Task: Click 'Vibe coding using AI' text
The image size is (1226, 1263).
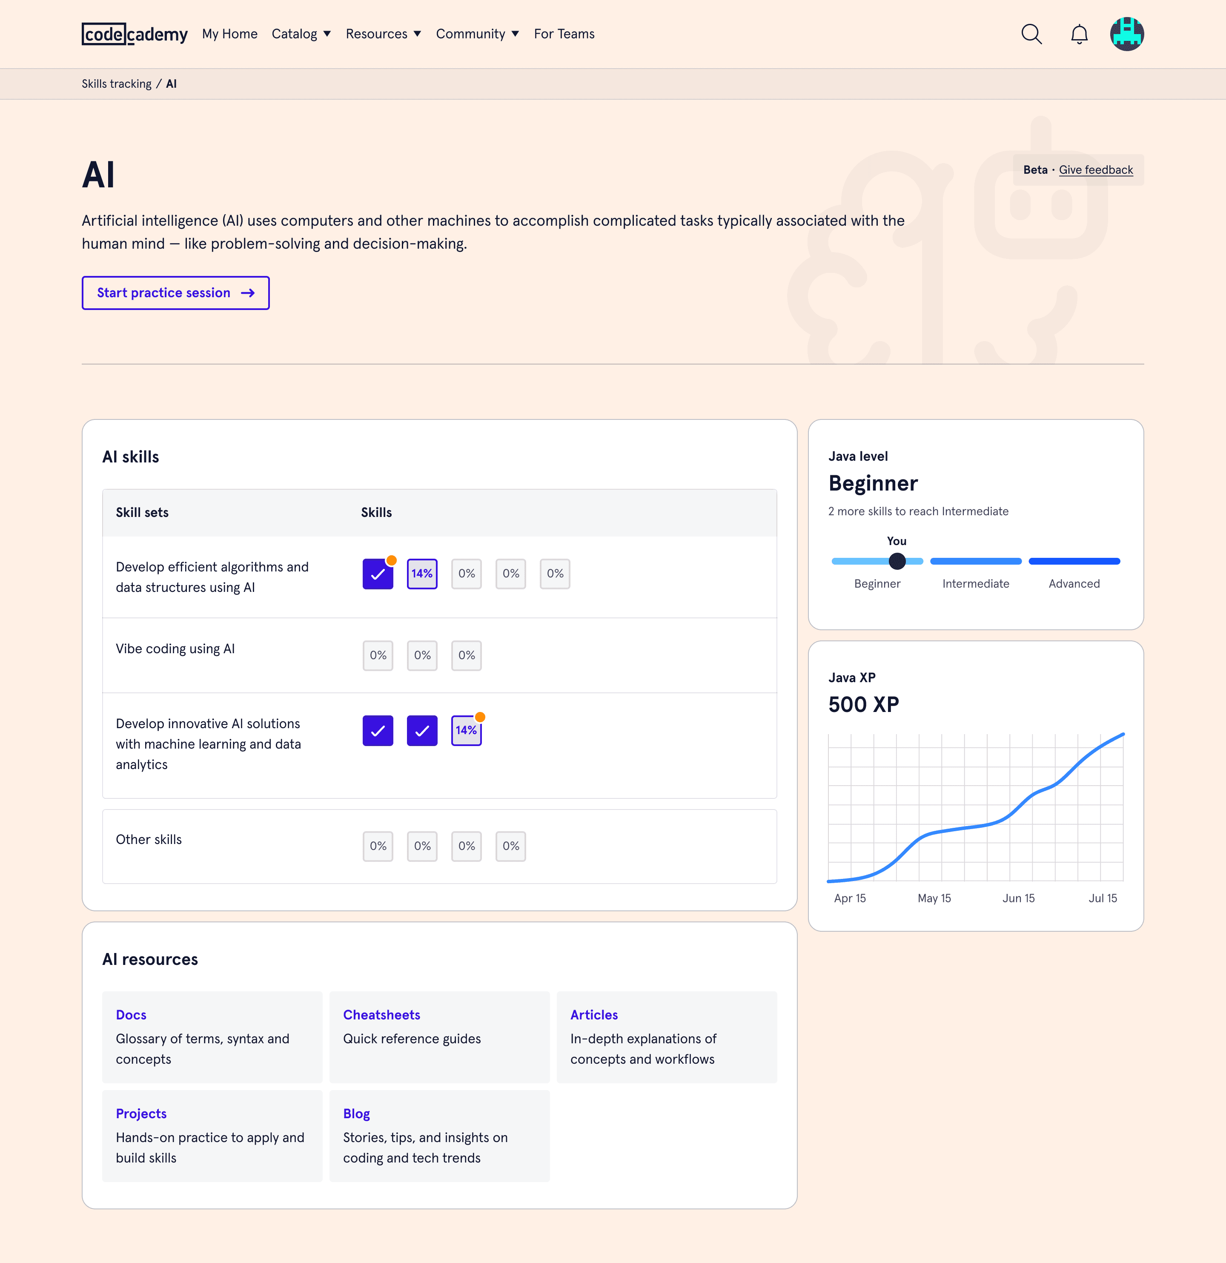Action: (x=175, y=649)
